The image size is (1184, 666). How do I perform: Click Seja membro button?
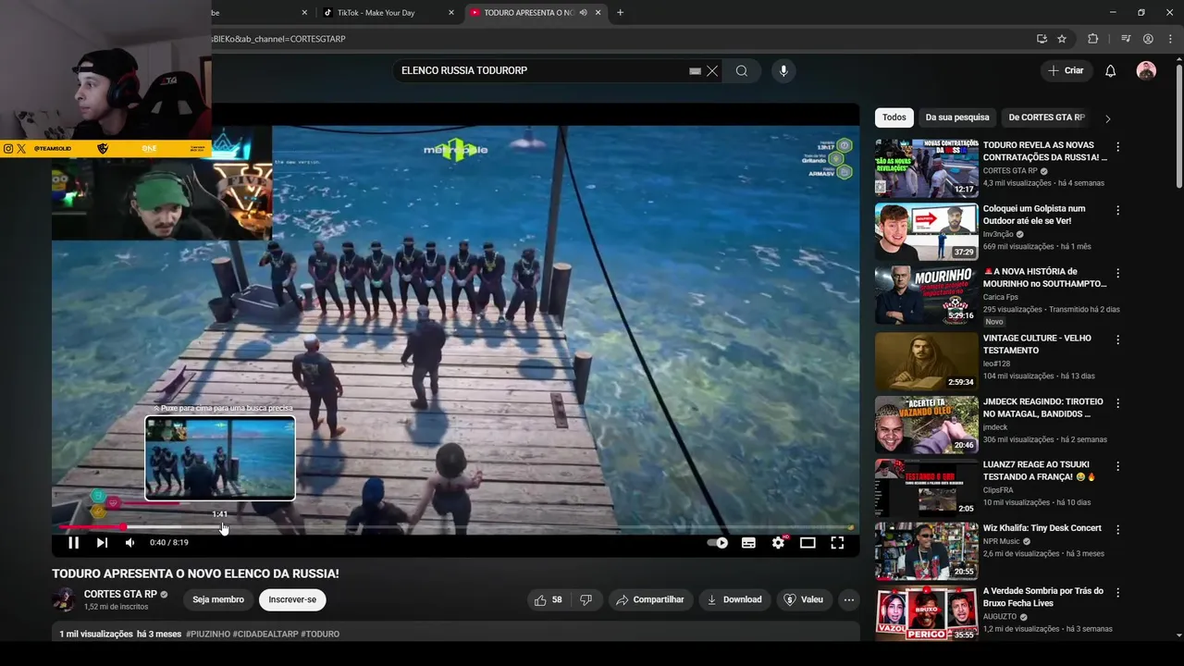click(x=218, y=599)
